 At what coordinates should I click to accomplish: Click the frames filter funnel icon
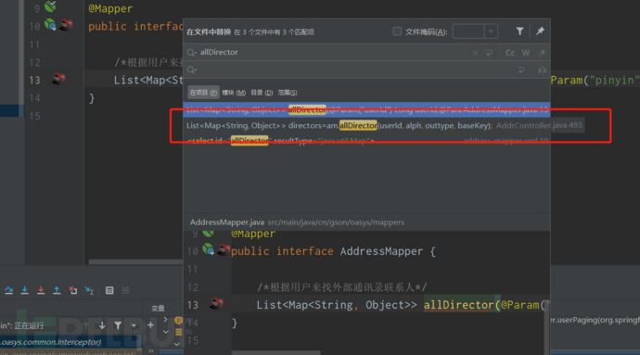point(118,325)
